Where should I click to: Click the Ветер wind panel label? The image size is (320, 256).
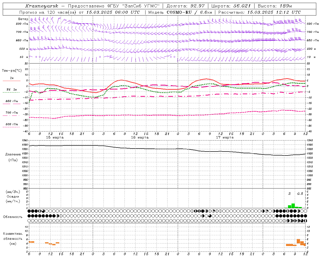(x=23, y=19)
